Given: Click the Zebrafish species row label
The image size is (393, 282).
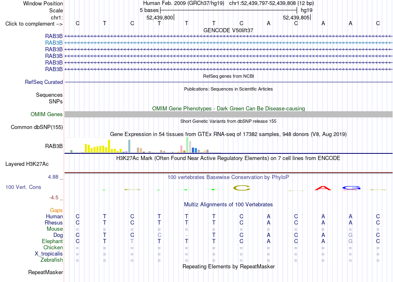Looking at the screenshot, I should click(x=52, y=260).
